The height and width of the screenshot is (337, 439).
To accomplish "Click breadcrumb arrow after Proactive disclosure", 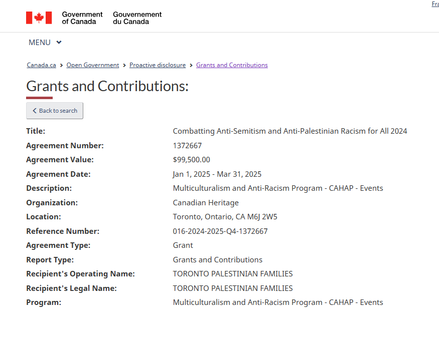I will 191,65.
